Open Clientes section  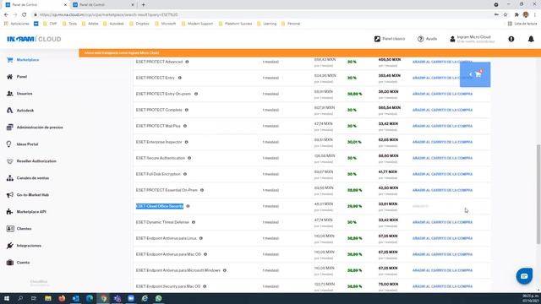(19, 229)
